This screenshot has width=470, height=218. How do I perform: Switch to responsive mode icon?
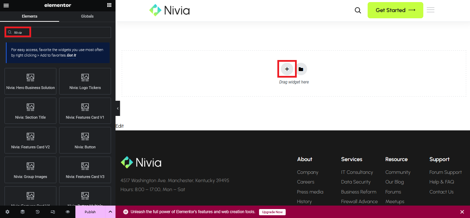coord(53,212)
